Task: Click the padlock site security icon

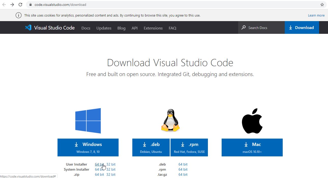Action: tap(31, 5)
